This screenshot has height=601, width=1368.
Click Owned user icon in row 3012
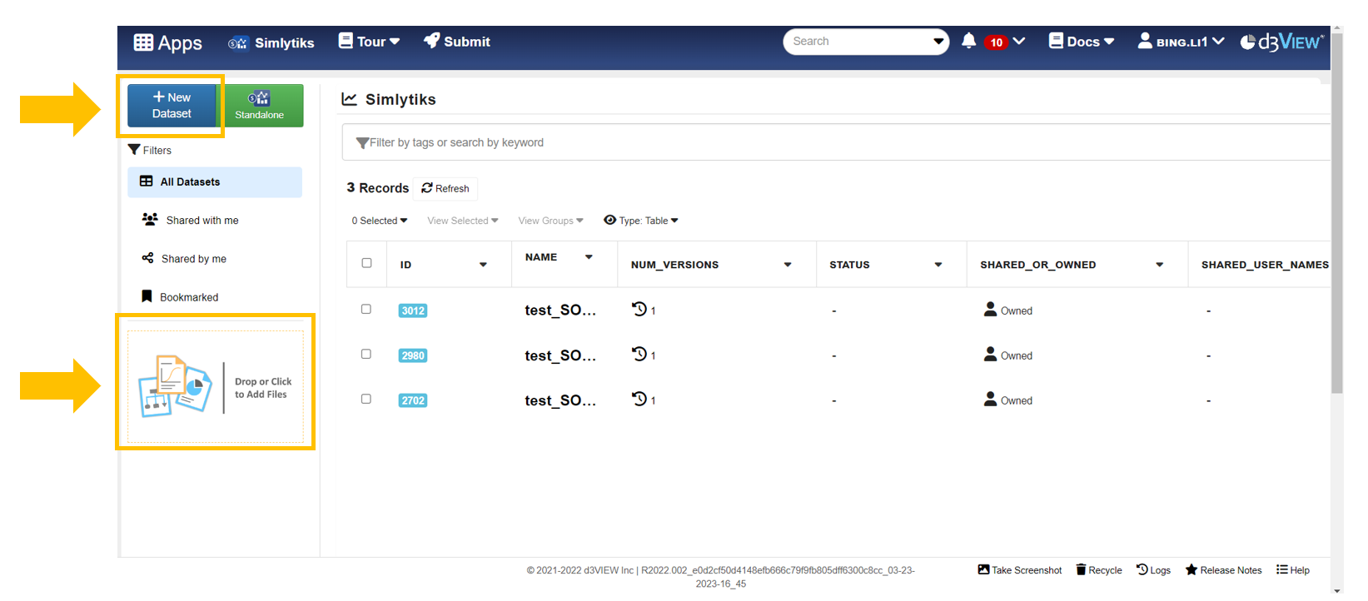coord(990,309)
